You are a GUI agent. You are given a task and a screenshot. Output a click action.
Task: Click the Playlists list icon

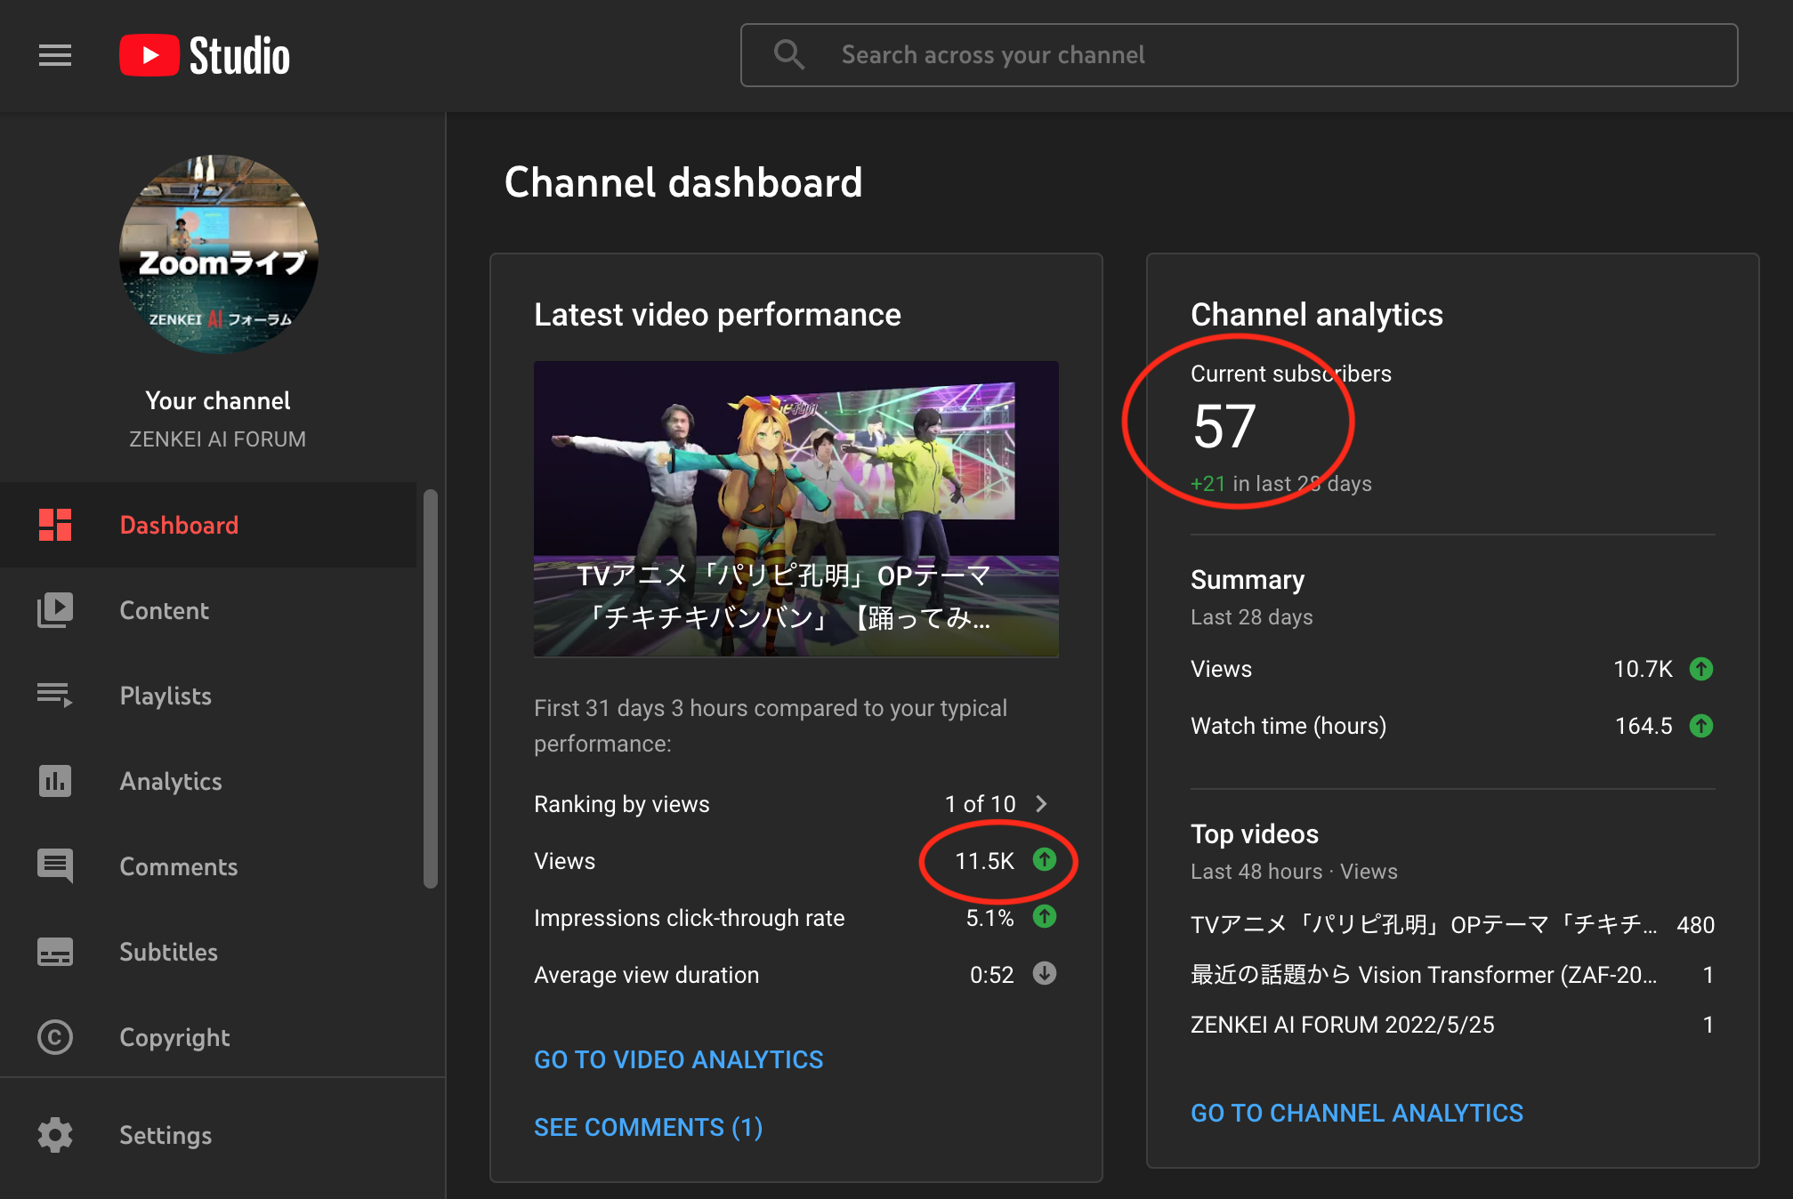pyautogui.click(x=55, y=695)
